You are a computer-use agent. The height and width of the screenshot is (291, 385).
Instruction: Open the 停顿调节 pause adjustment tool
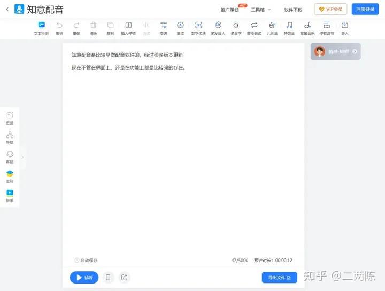tap(327, 28)
